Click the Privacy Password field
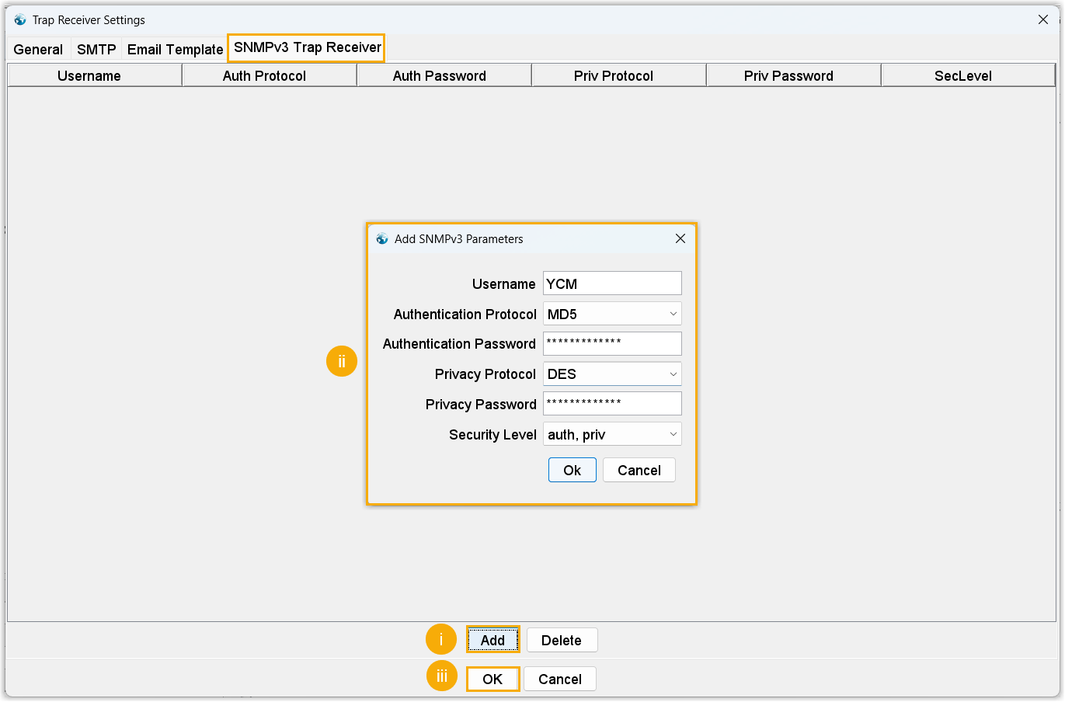Screen dimensions: 1065x702 tap(612, 404)
